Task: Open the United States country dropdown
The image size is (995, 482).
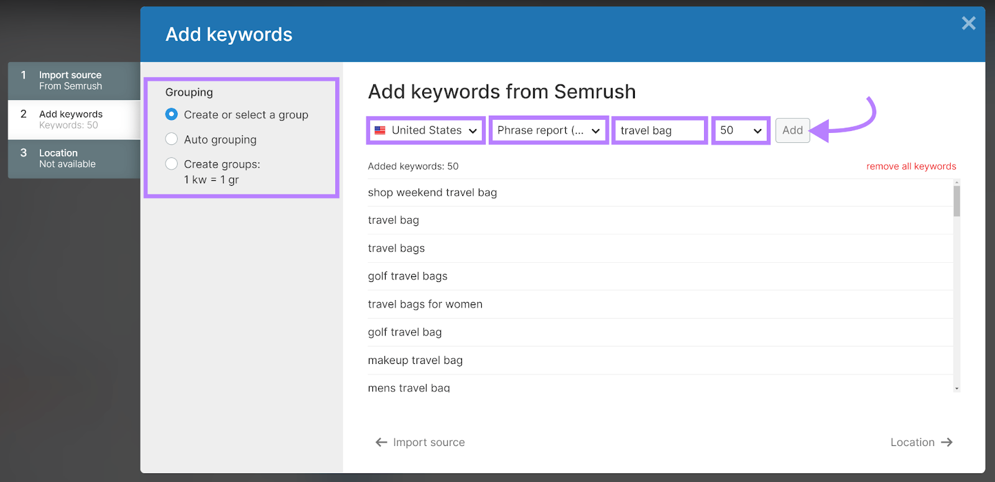Action: [x=426, y=130]
